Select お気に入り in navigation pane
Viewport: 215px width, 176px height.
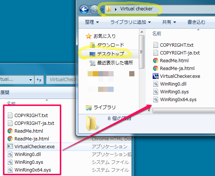tap(104, 36)
